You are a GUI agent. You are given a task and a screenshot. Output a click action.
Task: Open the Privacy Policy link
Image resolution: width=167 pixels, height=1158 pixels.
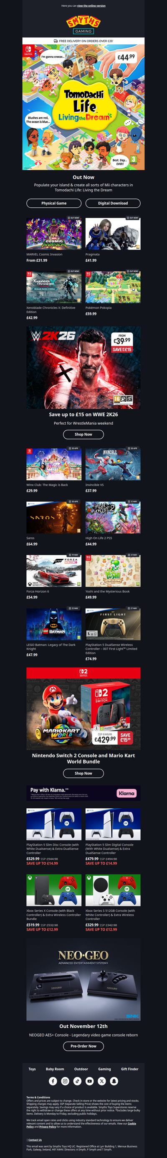pyautogui.click(x=48, y=1127)
